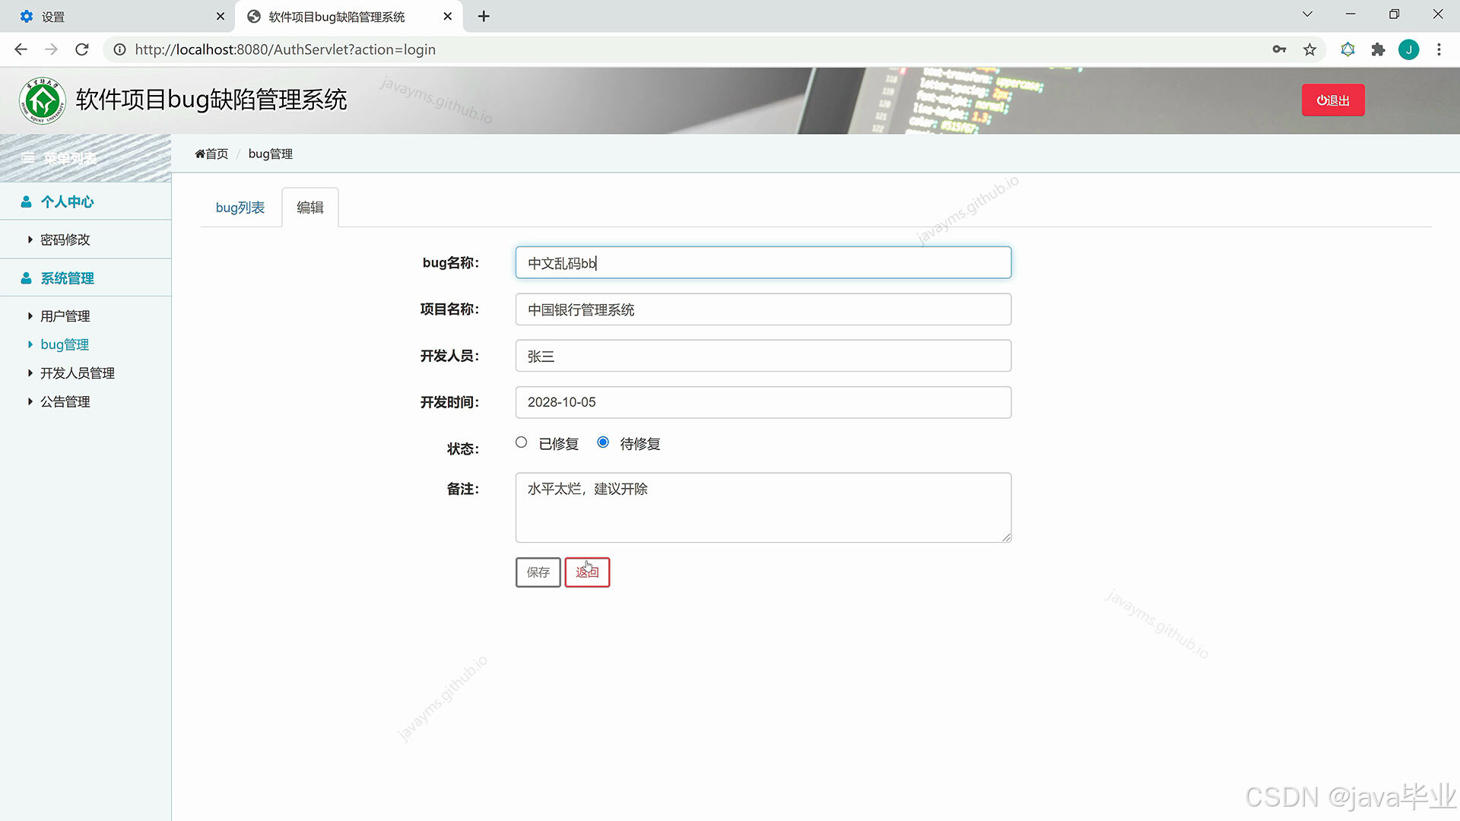
Task: Click the university logo in header
Action: (x=43, y=100)
